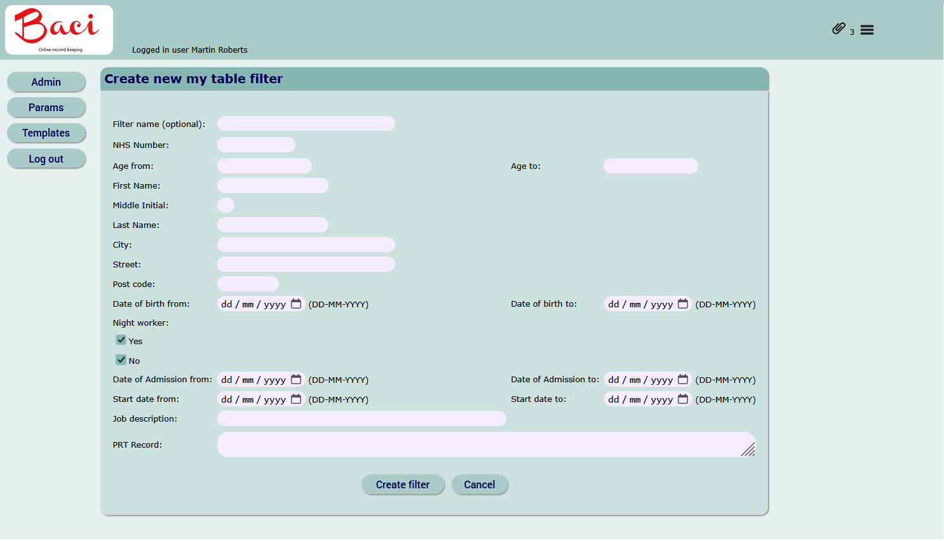The image size is (944, 541).
Task: Open the hamburger menu icon
Action: tap(866, 29)
